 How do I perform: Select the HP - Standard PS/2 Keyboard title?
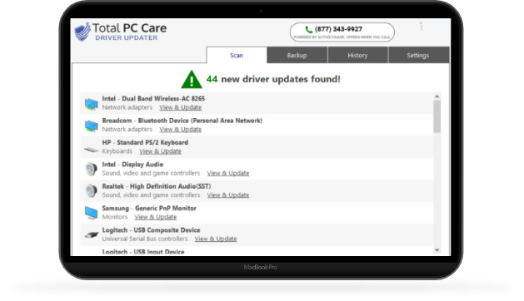pos(145,142)
